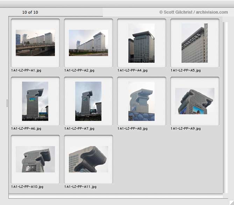The height and width of the screenshot is (205, 234).
Task: Click the 1A1-LZ-PP-A8.jpg thumbnail
Action: click(141, 101)
